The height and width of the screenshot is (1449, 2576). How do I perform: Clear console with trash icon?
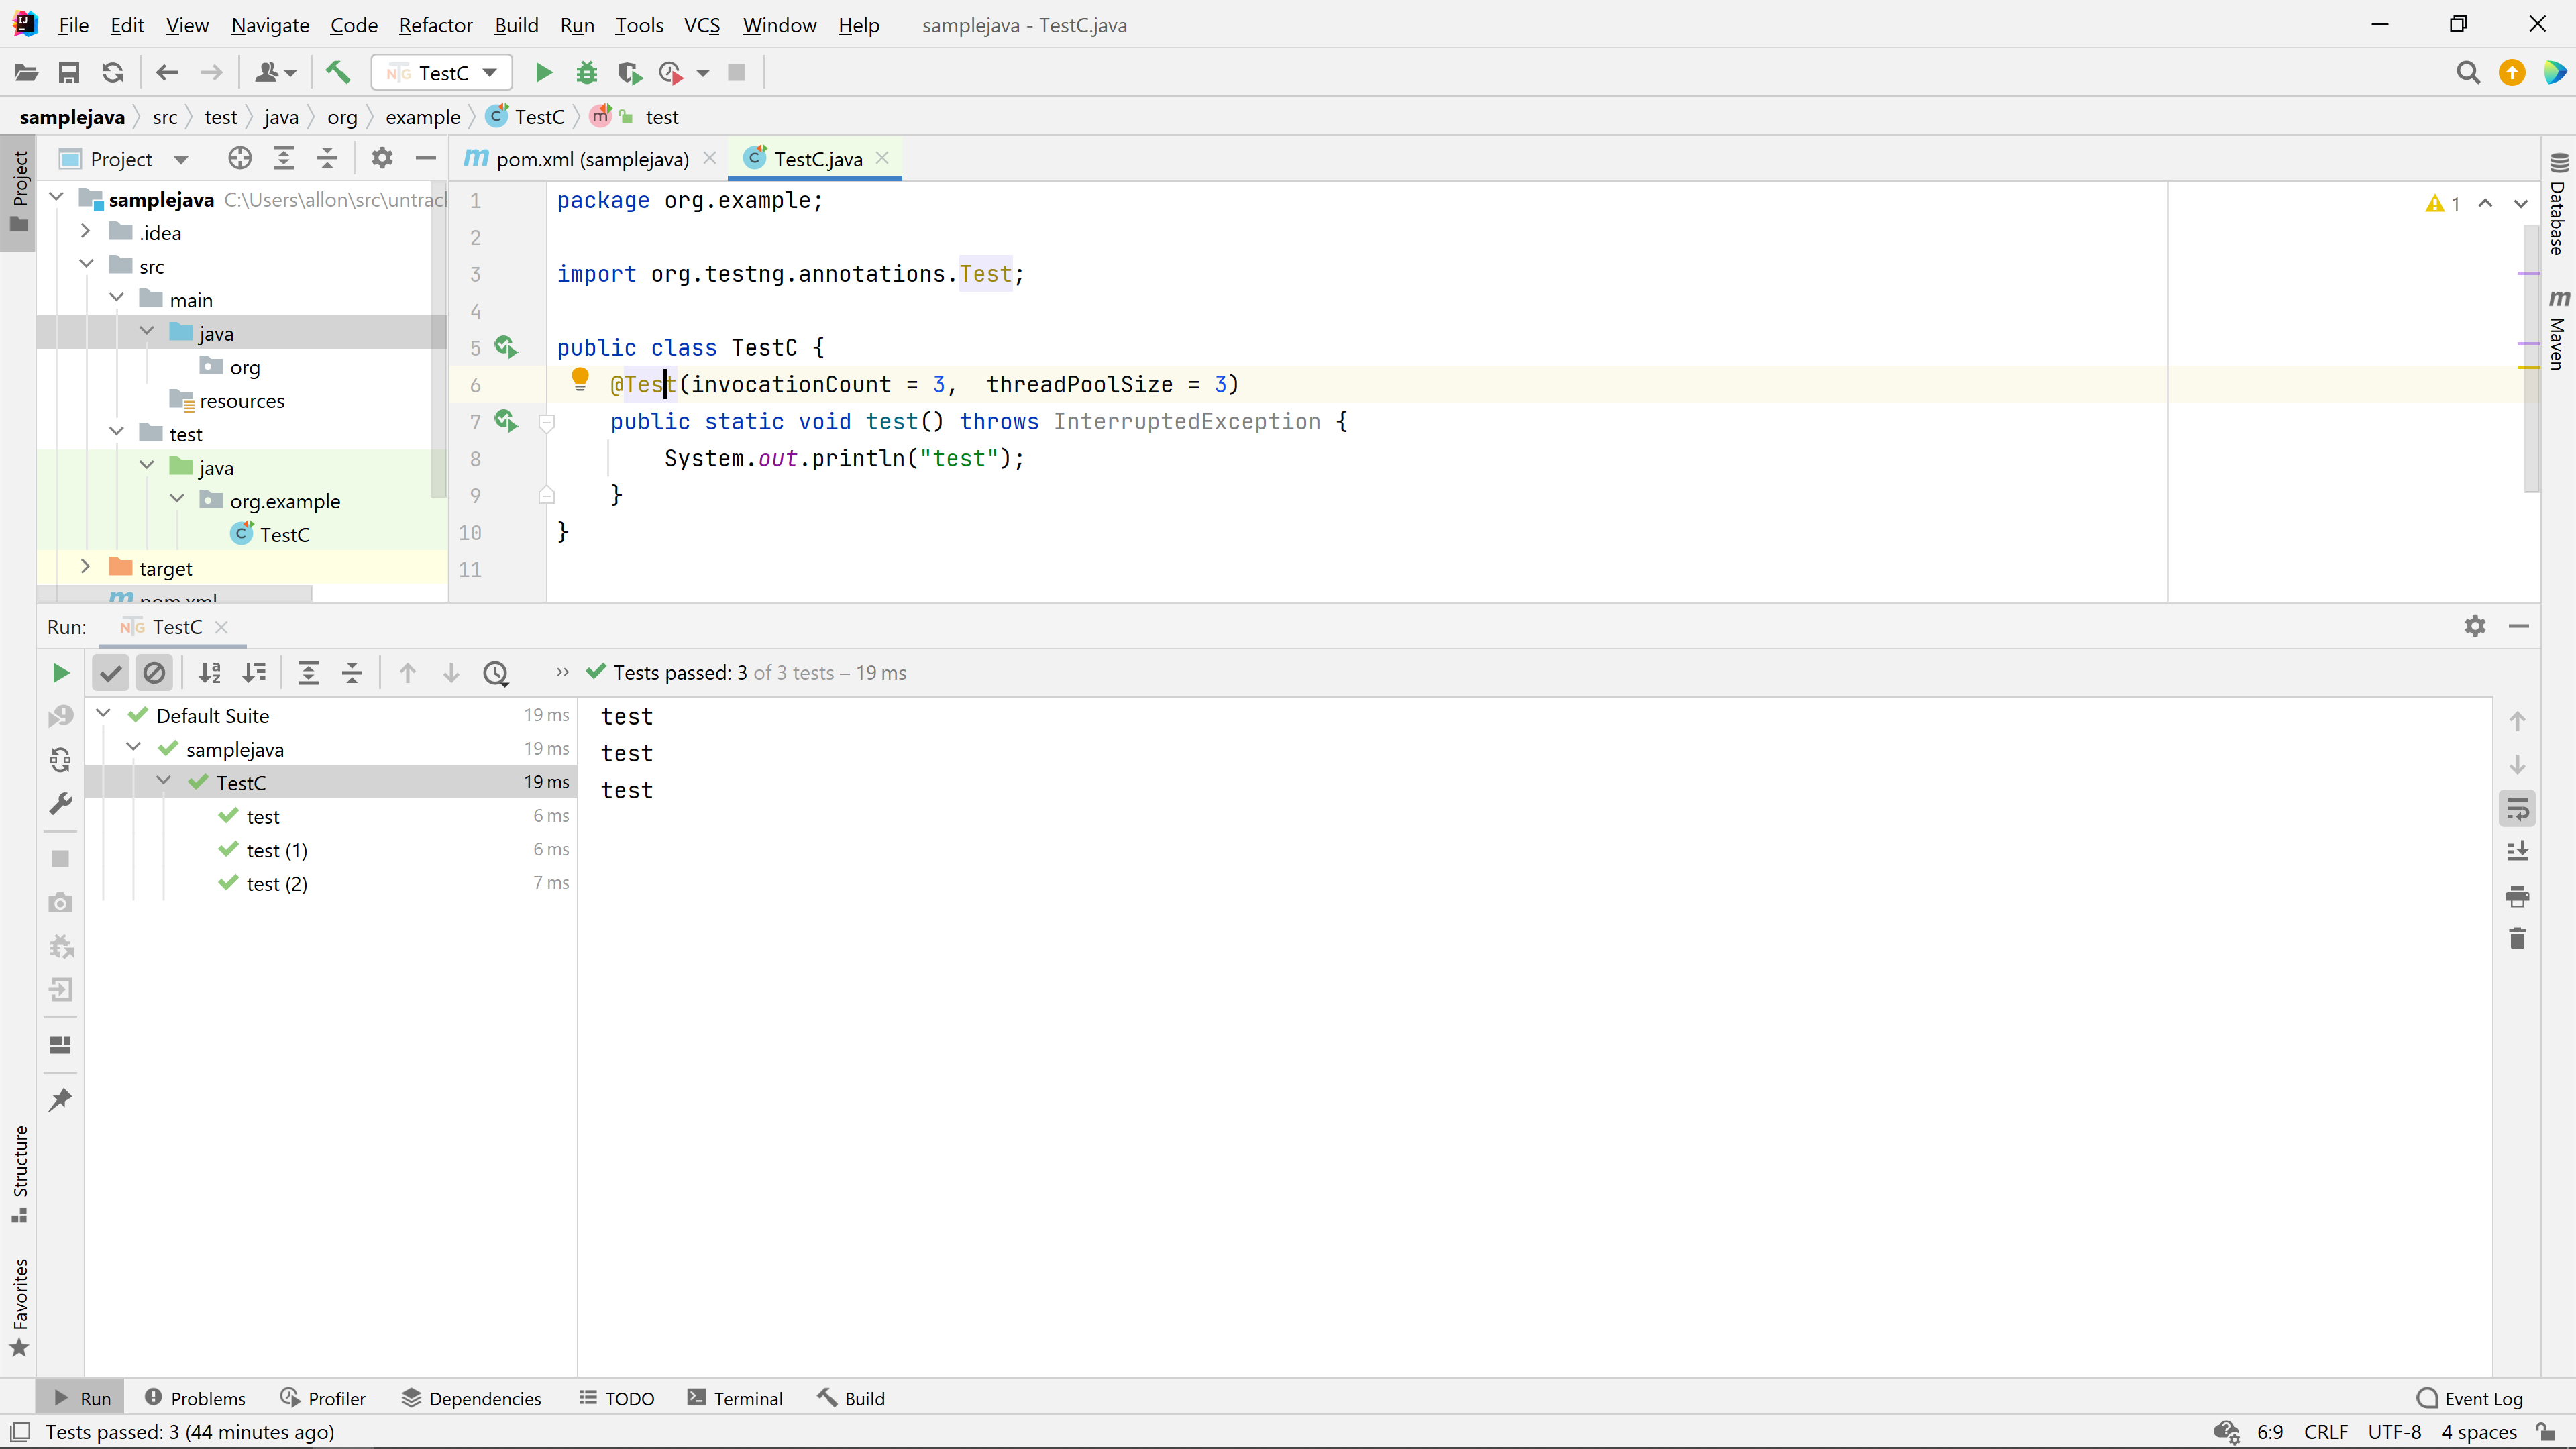[x=2518, y=938]
